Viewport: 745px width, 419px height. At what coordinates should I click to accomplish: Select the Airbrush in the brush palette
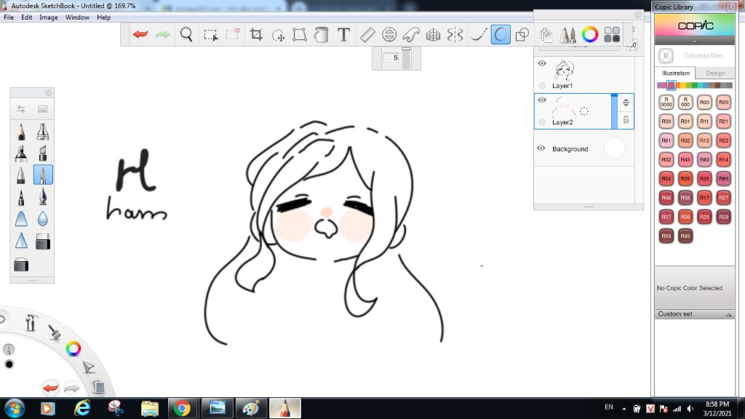click(x=43, y=132)
